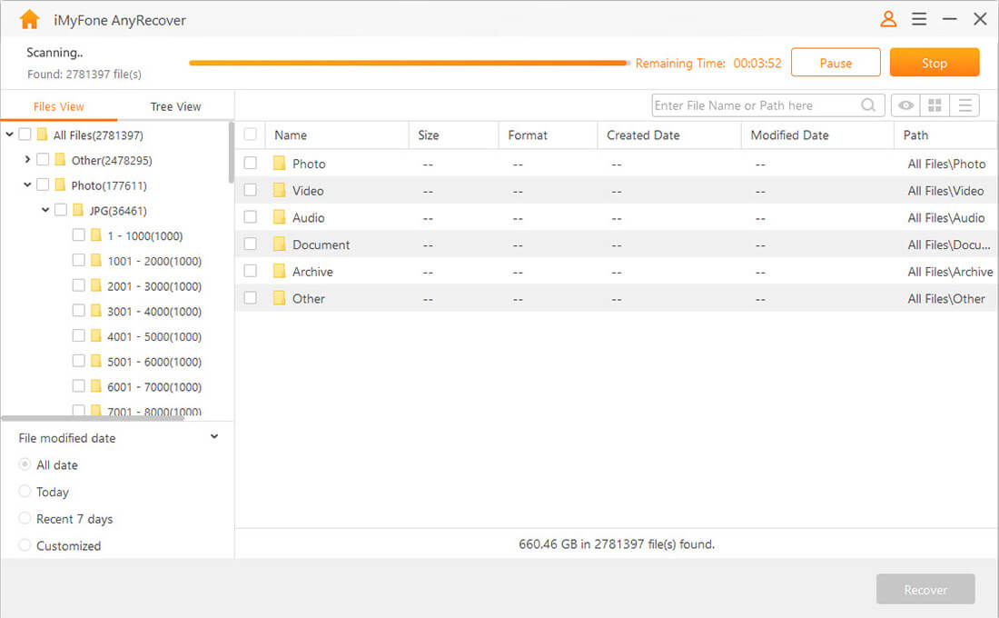The width and height of the screenshot is (999, 618).
Task: Collapse the File modified date section
Action: click(x=214, y=436)
